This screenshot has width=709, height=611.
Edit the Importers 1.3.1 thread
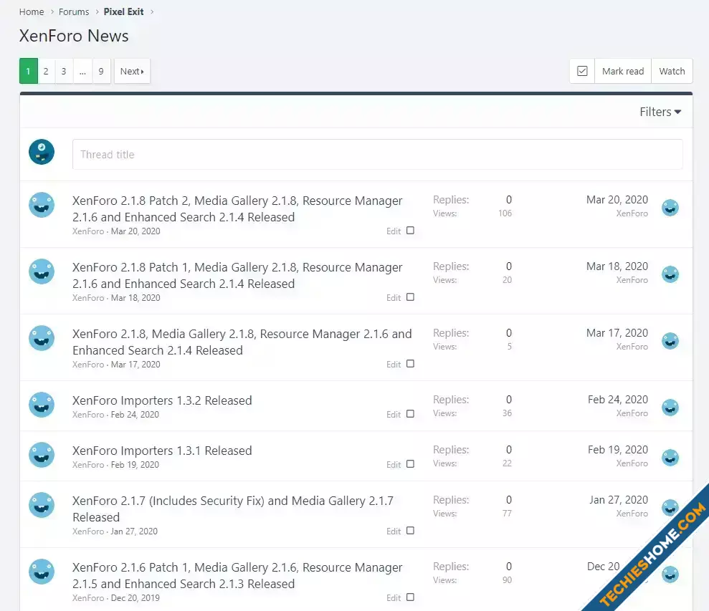(394, 465)
